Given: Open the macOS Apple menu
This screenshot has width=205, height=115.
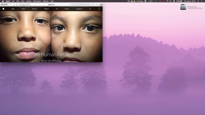Looking at the screenshot, I should 3,1.
